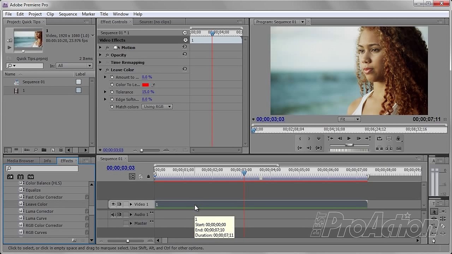Step back one frame in Program monitor
This screenshot has height=254, width=452.
[x=340, y=139]
